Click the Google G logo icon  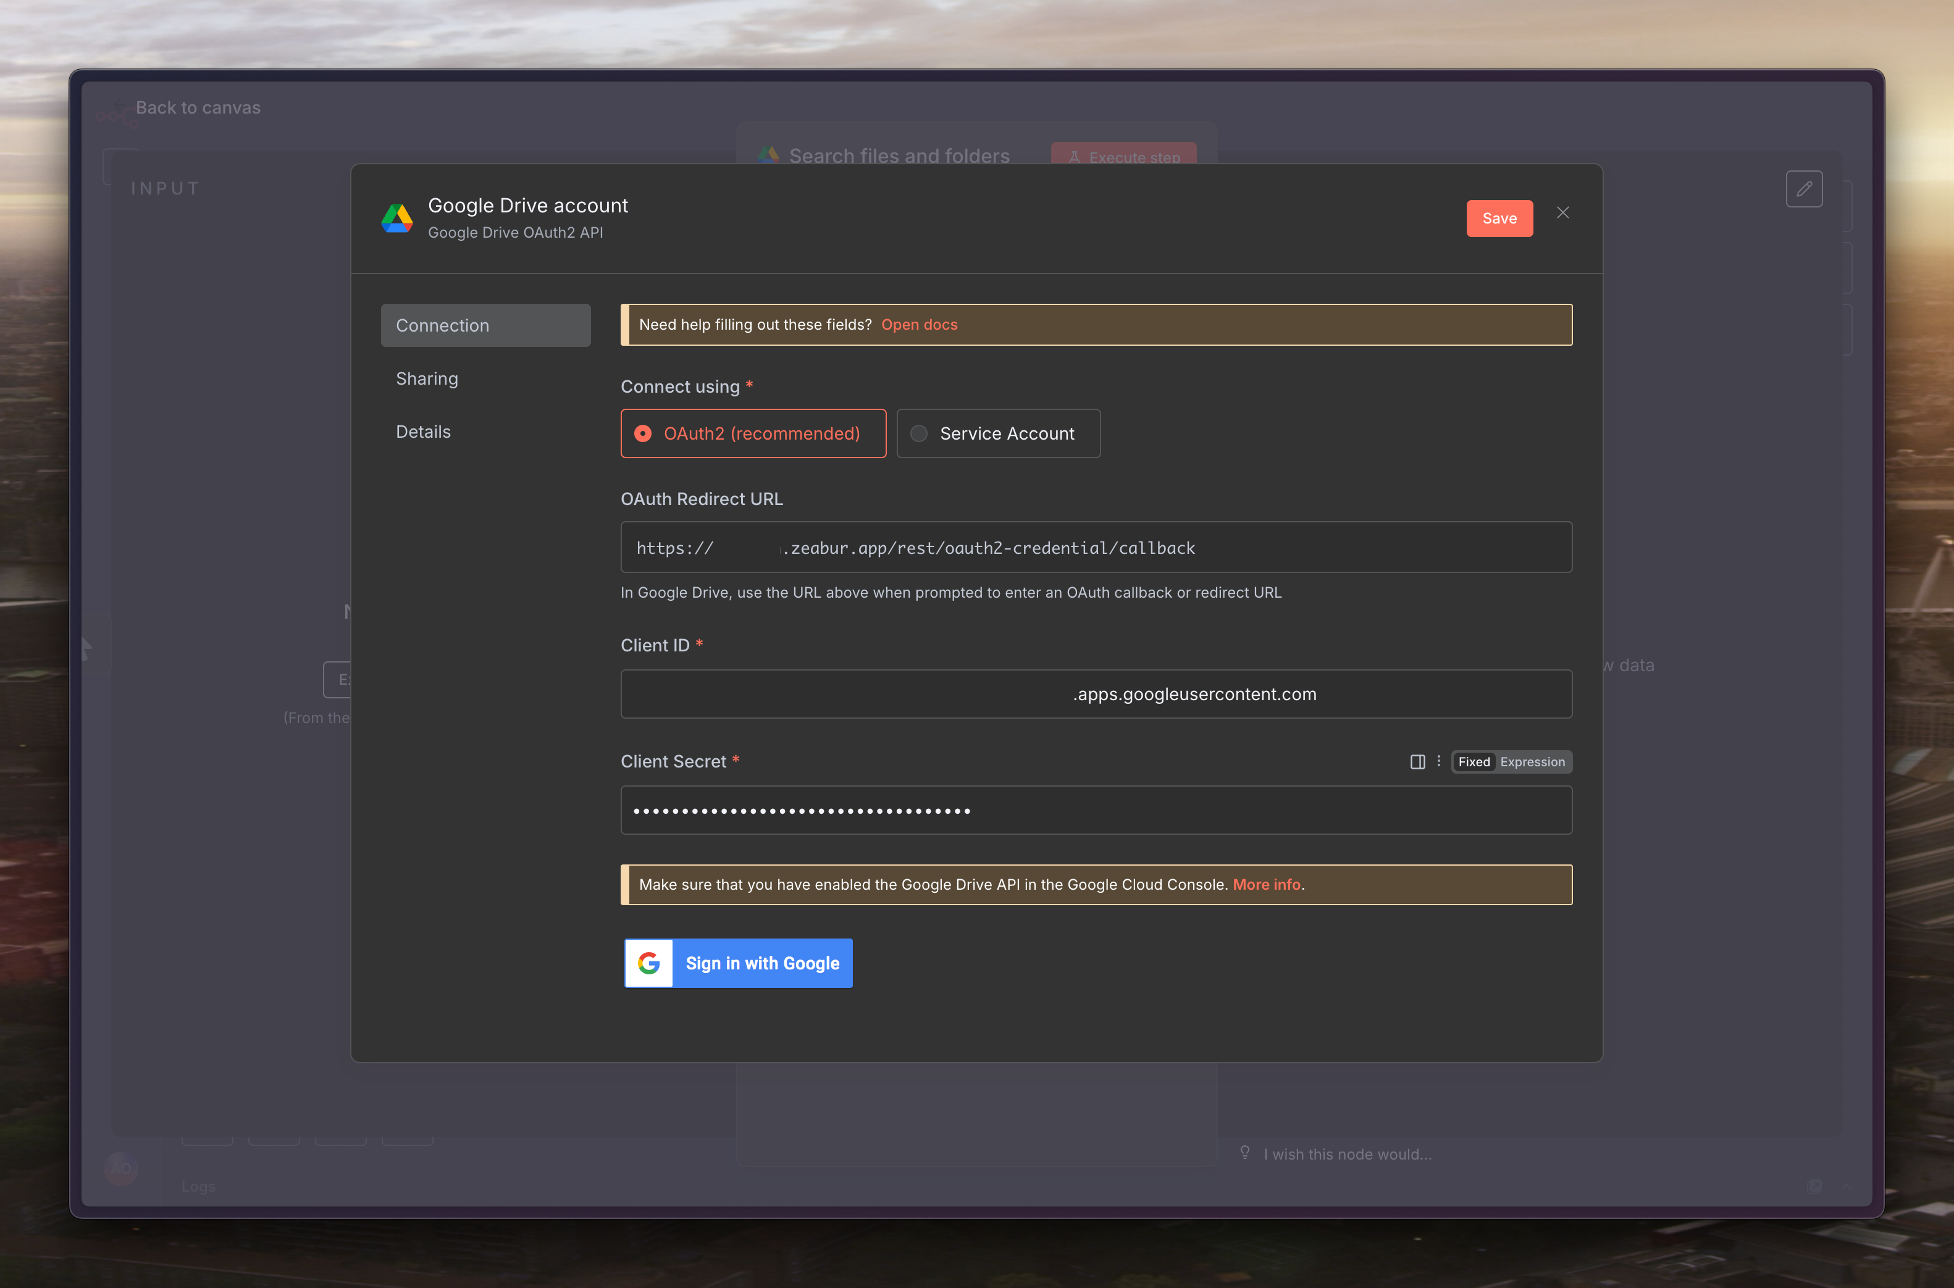pos(649,963)
